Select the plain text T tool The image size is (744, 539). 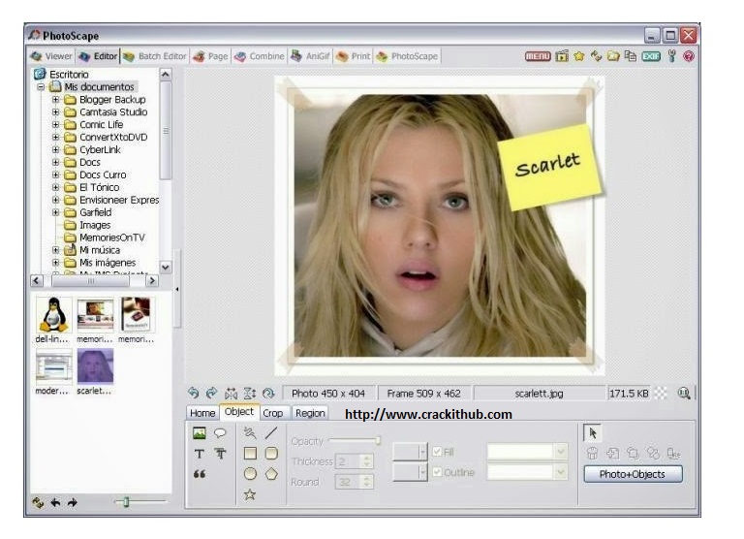200,454
